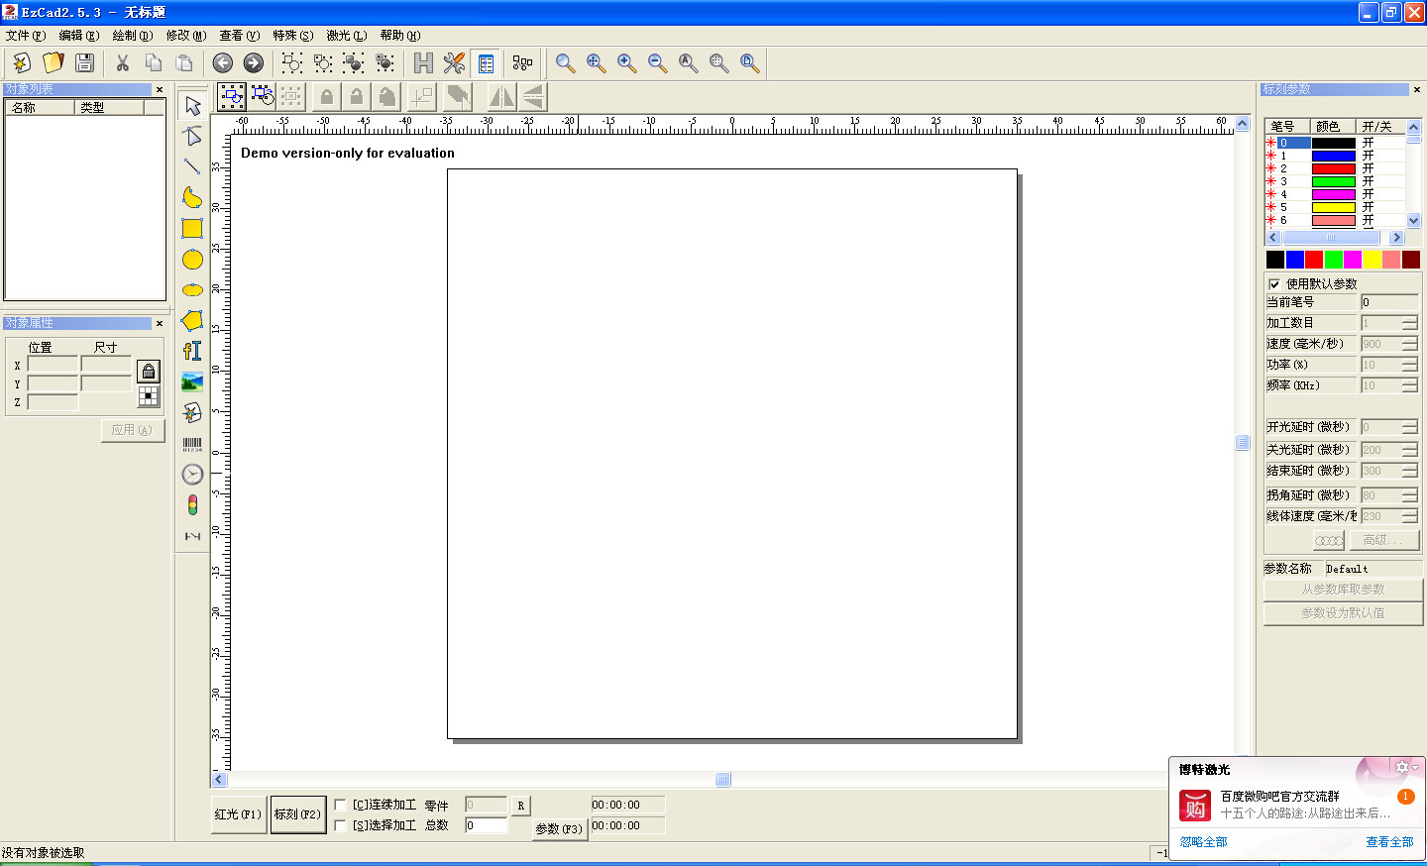Screen dimensions: 1427x866
Task: Pick the blue color swatch
Action: tap(1295, 260)
